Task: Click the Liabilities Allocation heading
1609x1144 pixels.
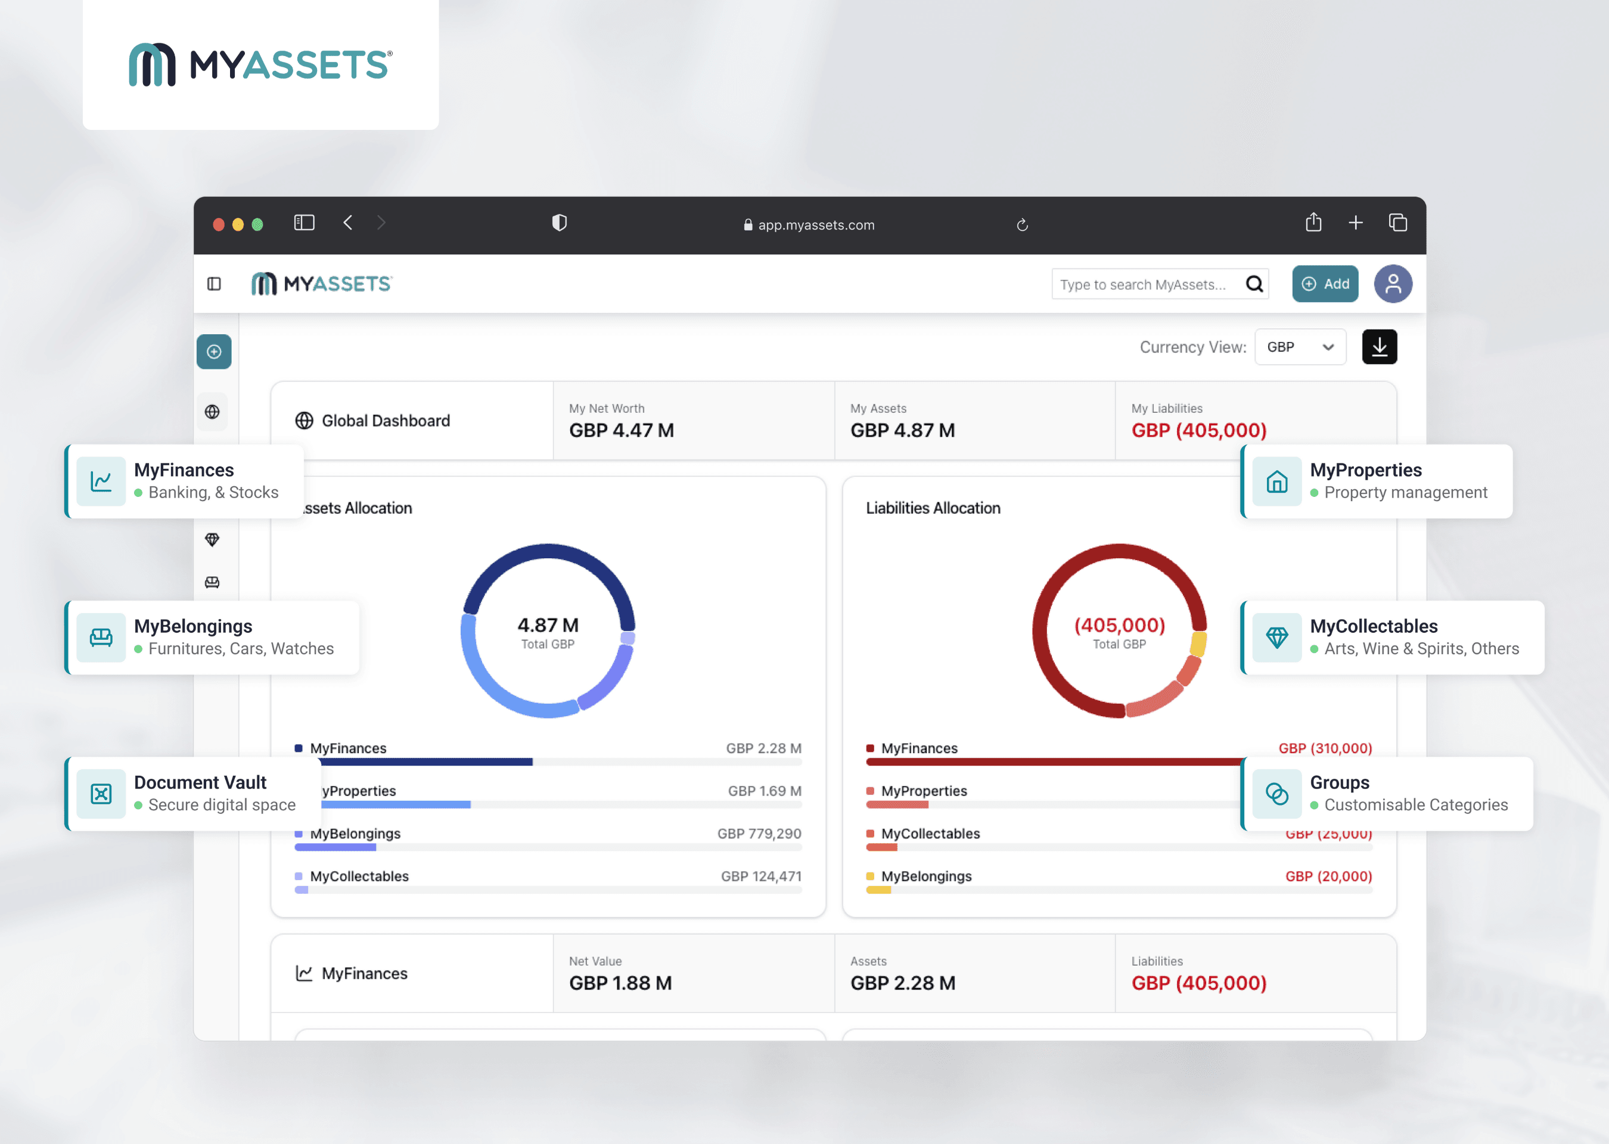Action: (x=933, y=508)
